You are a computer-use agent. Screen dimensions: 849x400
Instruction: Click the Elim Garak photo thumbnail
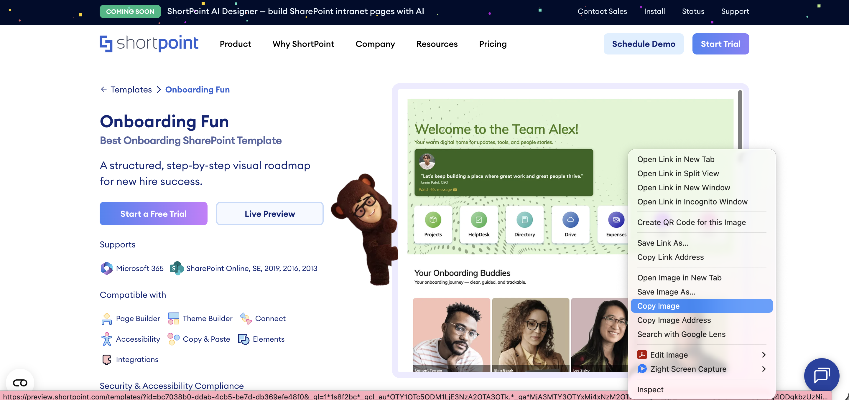click(x=530, y=335)
